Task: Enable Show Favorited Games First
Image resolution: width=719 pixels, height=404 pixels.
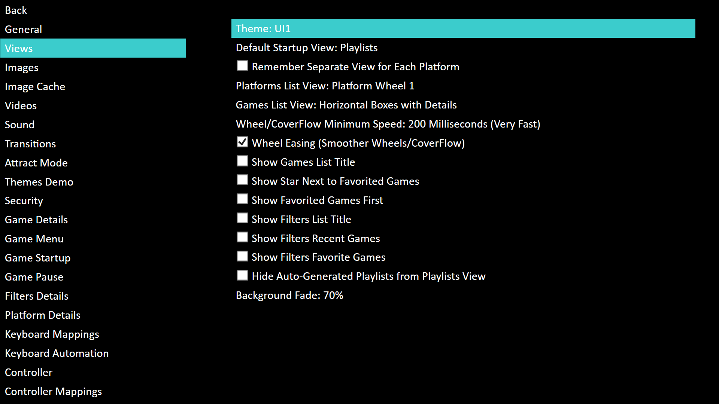Action: [x=242, y=199]
